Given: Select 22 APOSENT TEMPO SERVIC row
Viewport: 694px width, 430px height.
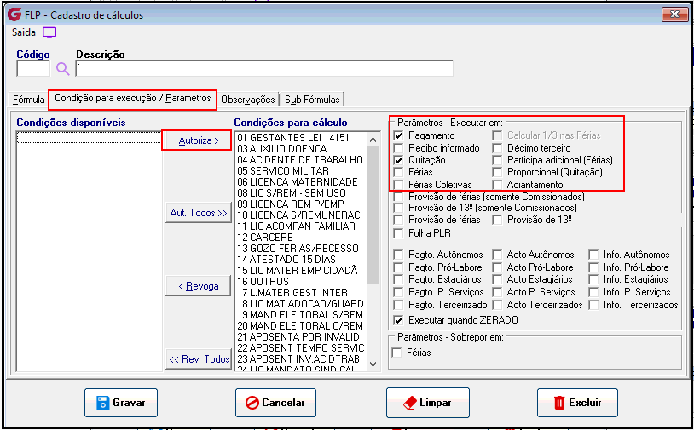Looking at the screenshot, I should [300, 347].
